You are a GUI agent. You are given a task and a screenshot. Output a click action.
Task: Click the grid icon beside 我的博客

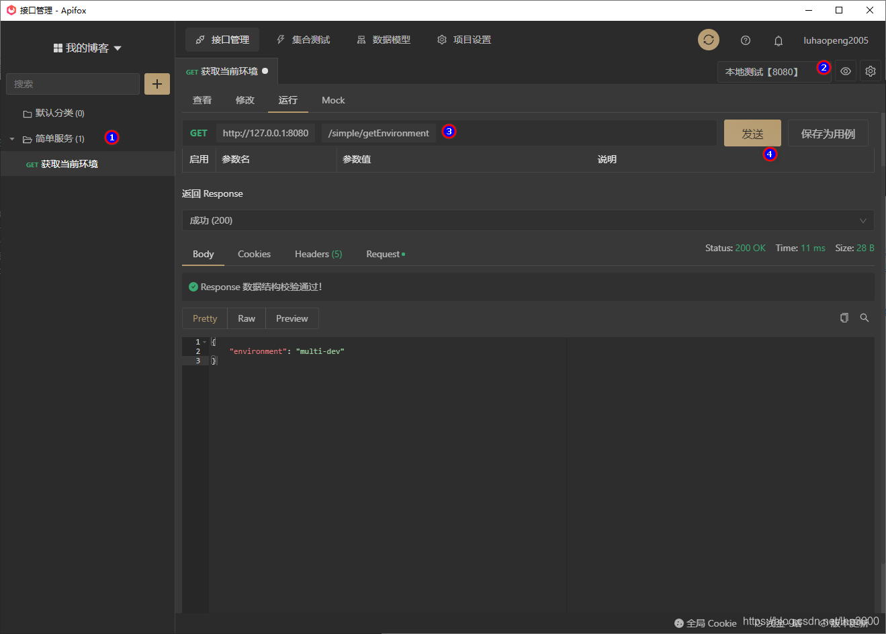click(x=58, y=48)
